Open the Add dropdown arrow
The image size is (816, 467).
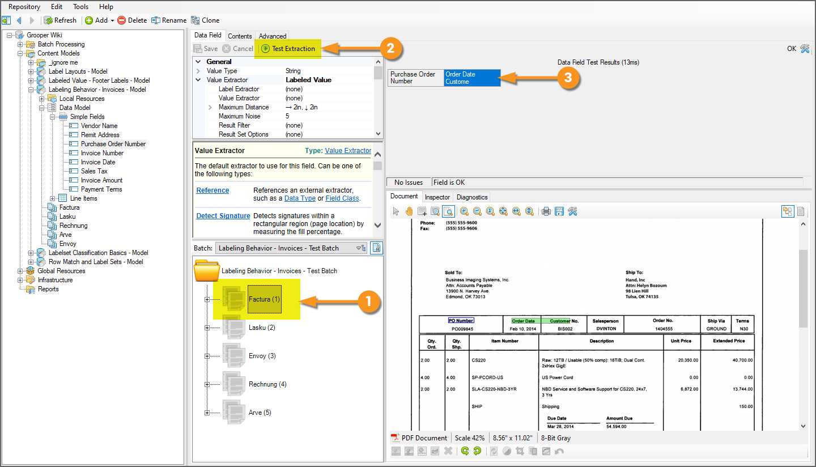[112, 20]
